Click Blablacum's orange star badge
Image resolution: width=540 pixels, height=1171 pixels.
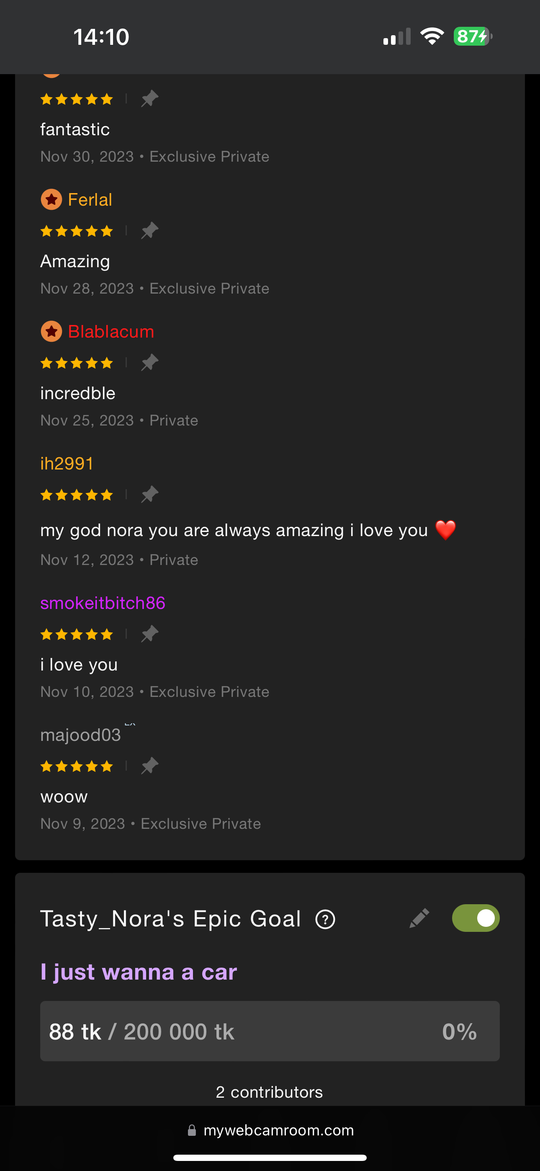click(x=51, y=331)
